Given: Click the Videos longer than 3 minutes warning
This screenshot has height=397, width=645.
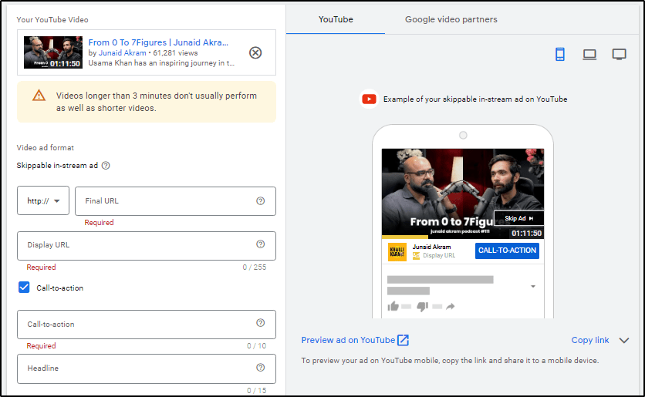Looking at the screenshot, I should (147, 102).
